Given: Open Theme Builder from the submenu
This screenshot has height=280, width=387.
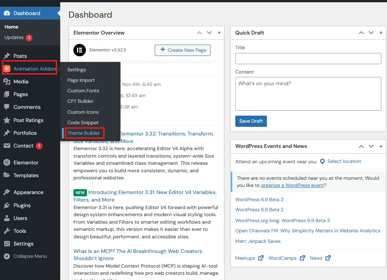Looking at the screenshot, I should click(84, 133).
